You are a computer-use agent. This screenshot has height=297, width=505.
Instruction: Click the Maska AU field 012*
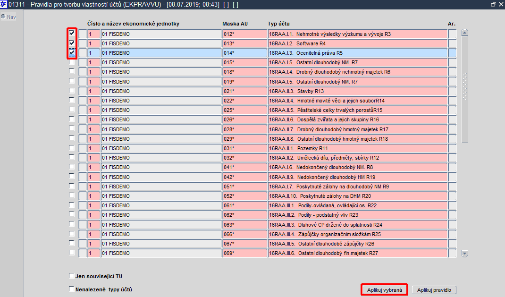click(244, 34)
